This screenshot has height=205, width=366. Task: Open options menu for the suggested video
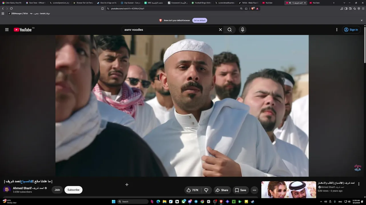click(359, 184)
